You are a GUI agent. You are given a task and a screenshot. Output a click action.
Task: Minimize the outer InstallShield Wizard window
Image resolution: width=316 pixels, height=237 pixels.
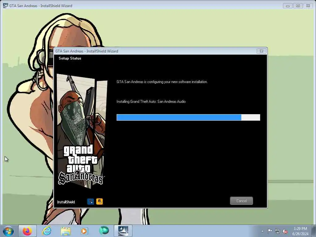(x=288, y=6)
